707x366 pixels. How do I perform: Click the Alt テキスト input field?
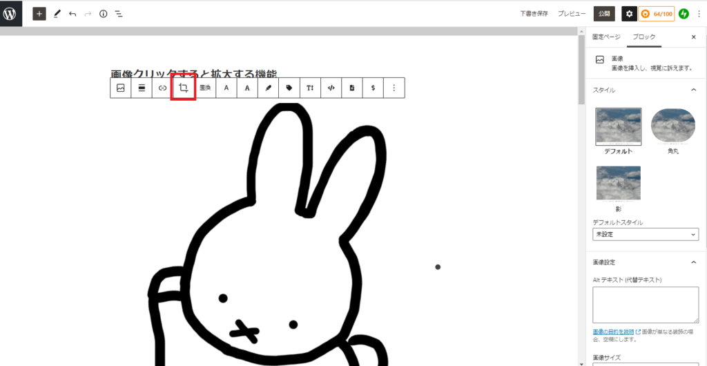click(x=646, y=305)
